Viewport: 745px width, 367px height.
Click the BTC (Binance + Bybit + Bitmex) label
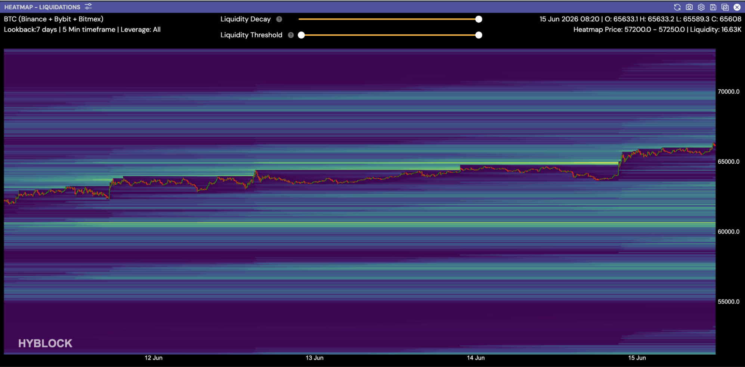(54, 19)
